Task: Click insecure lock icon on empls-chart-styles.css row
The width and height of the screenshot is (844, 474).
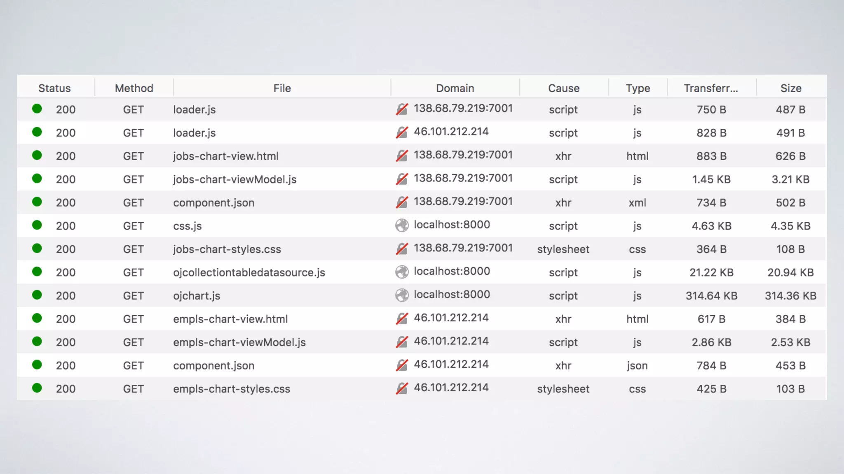Action: click(402, 388)
